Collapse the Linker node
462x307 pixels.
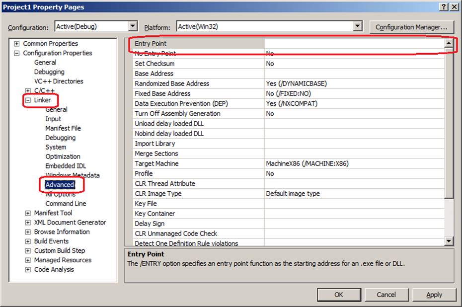point(28,100)
